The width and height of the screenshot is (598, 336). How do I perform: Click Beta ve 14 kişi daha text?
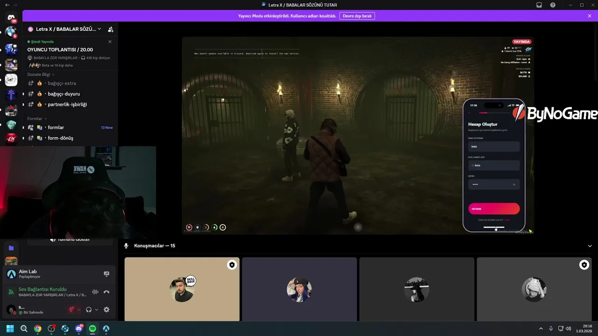pyautogui.click(x=57, y=65)
